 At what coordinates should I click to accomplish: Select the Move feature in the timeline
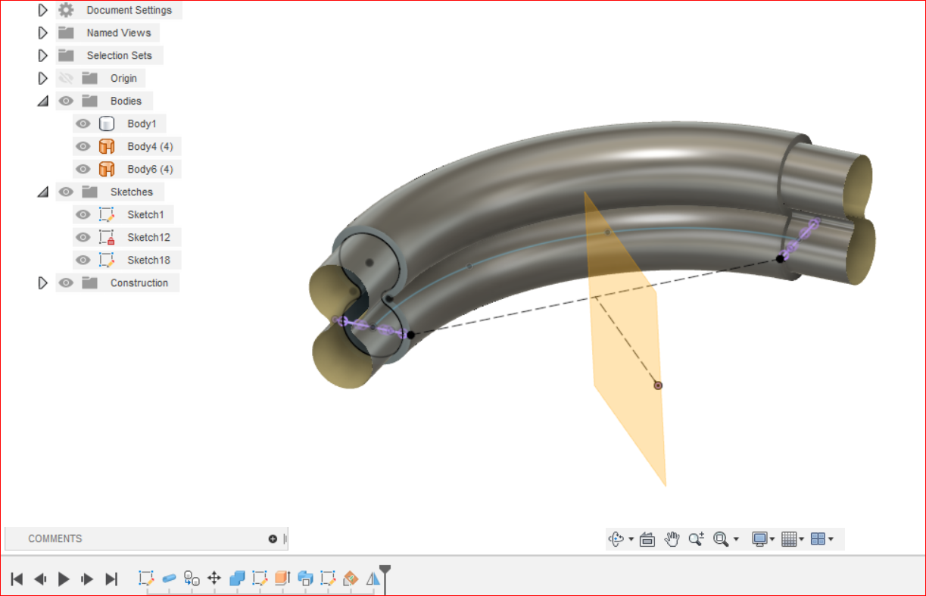click(214, 579)
